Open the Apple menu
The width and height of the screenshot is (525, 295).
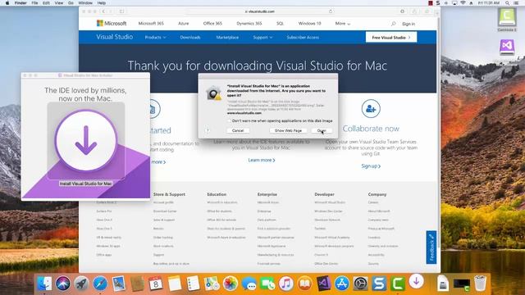click(7, 3)
